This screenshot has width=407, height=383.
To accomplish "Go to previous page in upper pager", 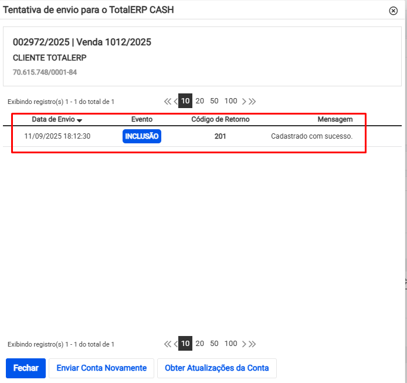I will click(x=175, y=101).
